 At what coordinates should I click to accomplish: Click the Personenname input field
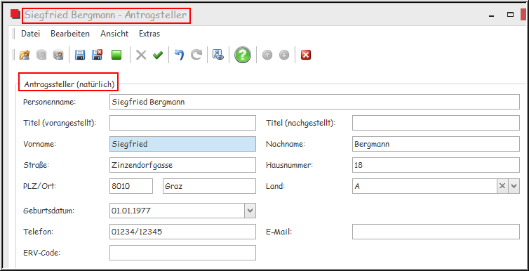(x=314, y=102)
